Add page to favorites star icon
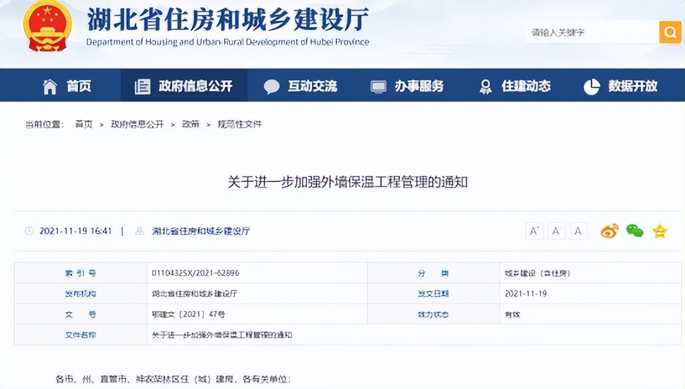Screen dimensions: 685x389 coord(660,231)
